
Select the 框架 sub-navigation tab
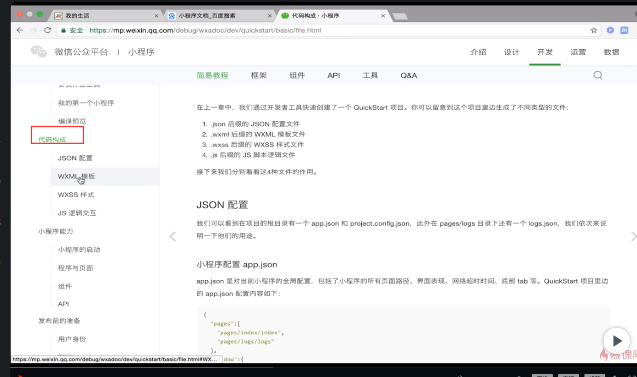click(259, 75)
